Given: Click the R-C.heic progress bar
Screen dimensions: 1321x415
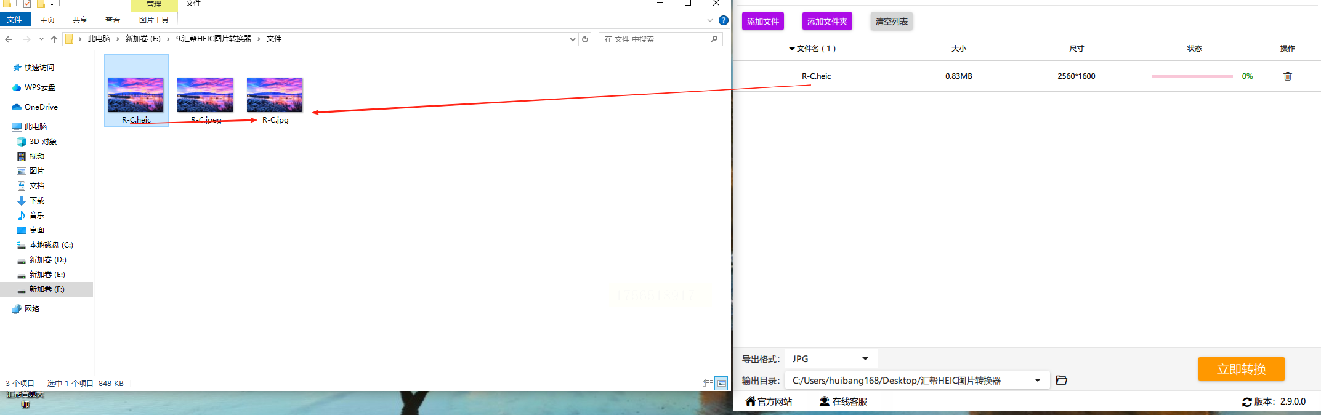Looking at the screenshot, I should 1192,76.
